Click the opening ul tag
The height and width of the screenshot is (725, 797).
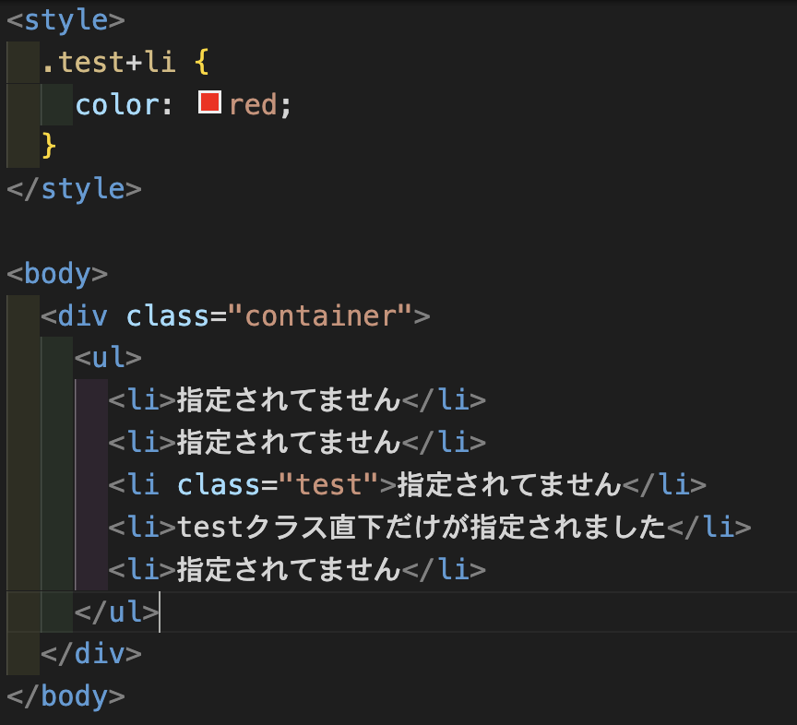[x=108, y=358]
